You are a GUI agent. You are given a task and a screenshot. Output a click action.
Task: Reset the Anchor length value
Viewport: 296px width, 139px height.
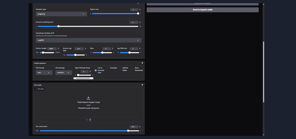(58, 48)
